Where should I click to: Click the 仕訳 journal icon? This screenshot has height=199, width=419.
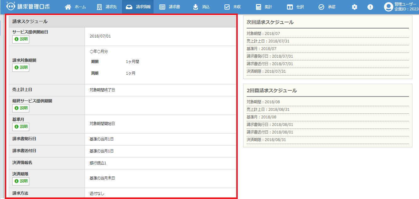pyautogui.click(x=290, y=7)
